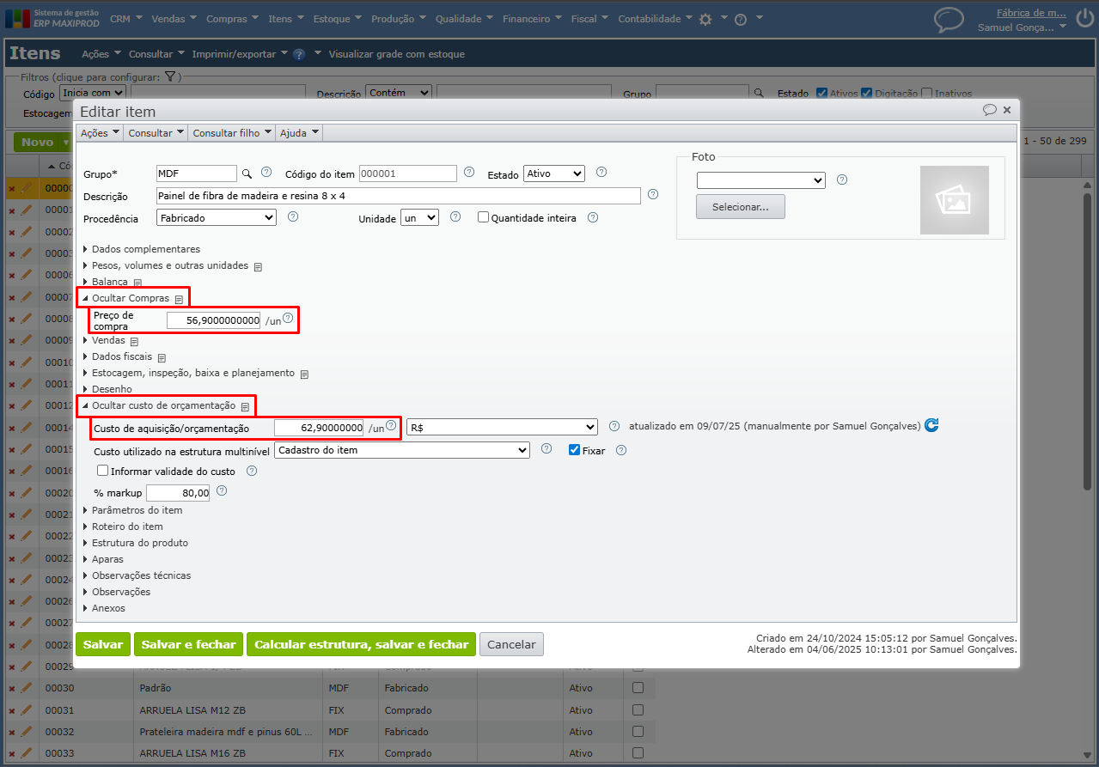Viewport: 1099px width, 767px height.
Task: Click help icon next to Quantidade inteira
Action: tap(593, 216)
